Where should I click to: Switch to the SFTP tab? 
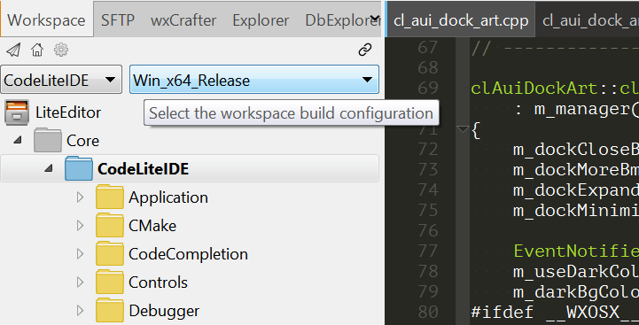coord(118,20)
